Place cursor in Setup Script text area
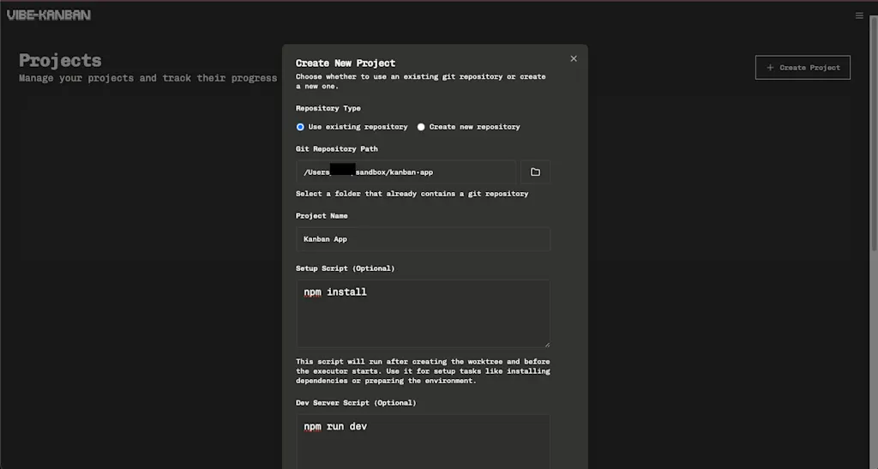Viewport: 878px width, 469px height. coord(423,314)
